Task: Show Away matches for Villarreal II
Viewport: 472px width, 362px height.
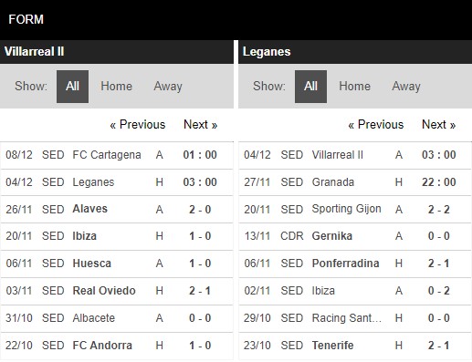Action: pos(168,87)
